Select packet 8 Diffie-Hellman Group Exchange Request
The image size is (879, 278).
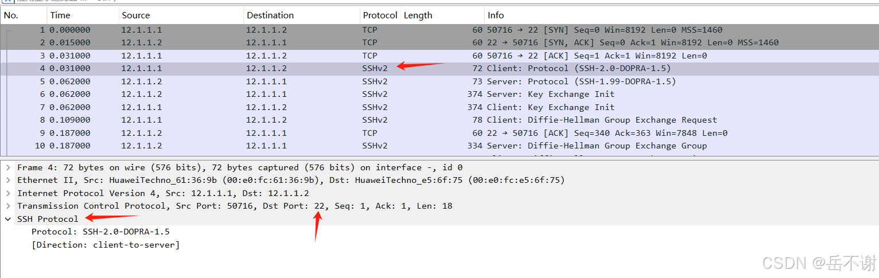tap(439, 120)
